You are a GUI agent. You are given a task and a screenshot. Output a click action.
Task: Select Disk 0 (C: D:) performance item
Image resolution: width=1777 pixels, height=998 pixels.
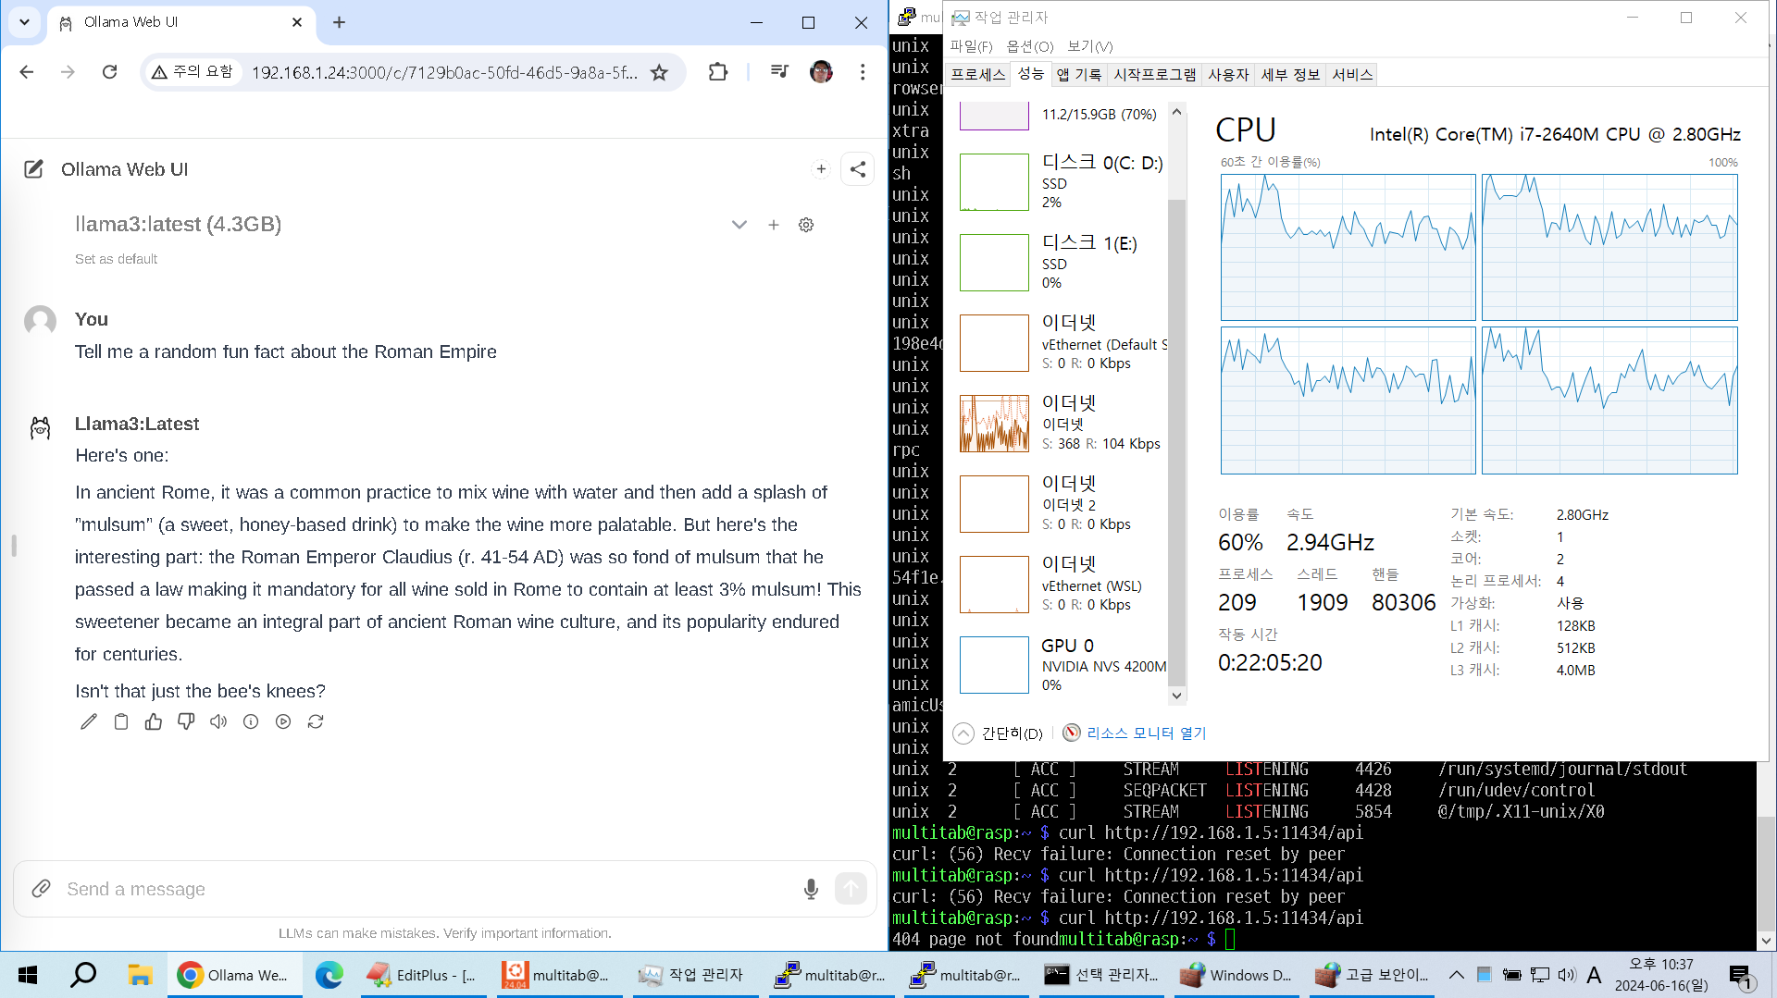point(1062,182)
